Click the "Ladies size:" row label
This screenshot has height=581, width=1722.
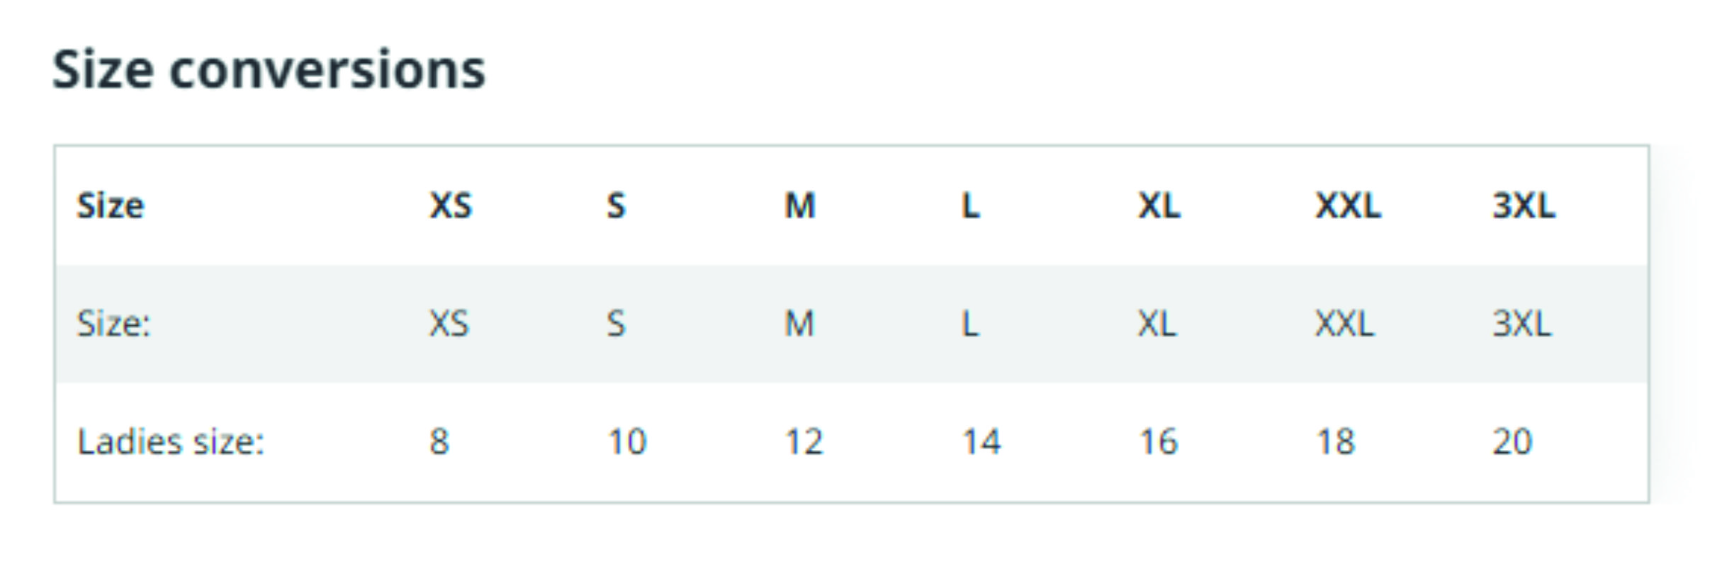(170, 441)
